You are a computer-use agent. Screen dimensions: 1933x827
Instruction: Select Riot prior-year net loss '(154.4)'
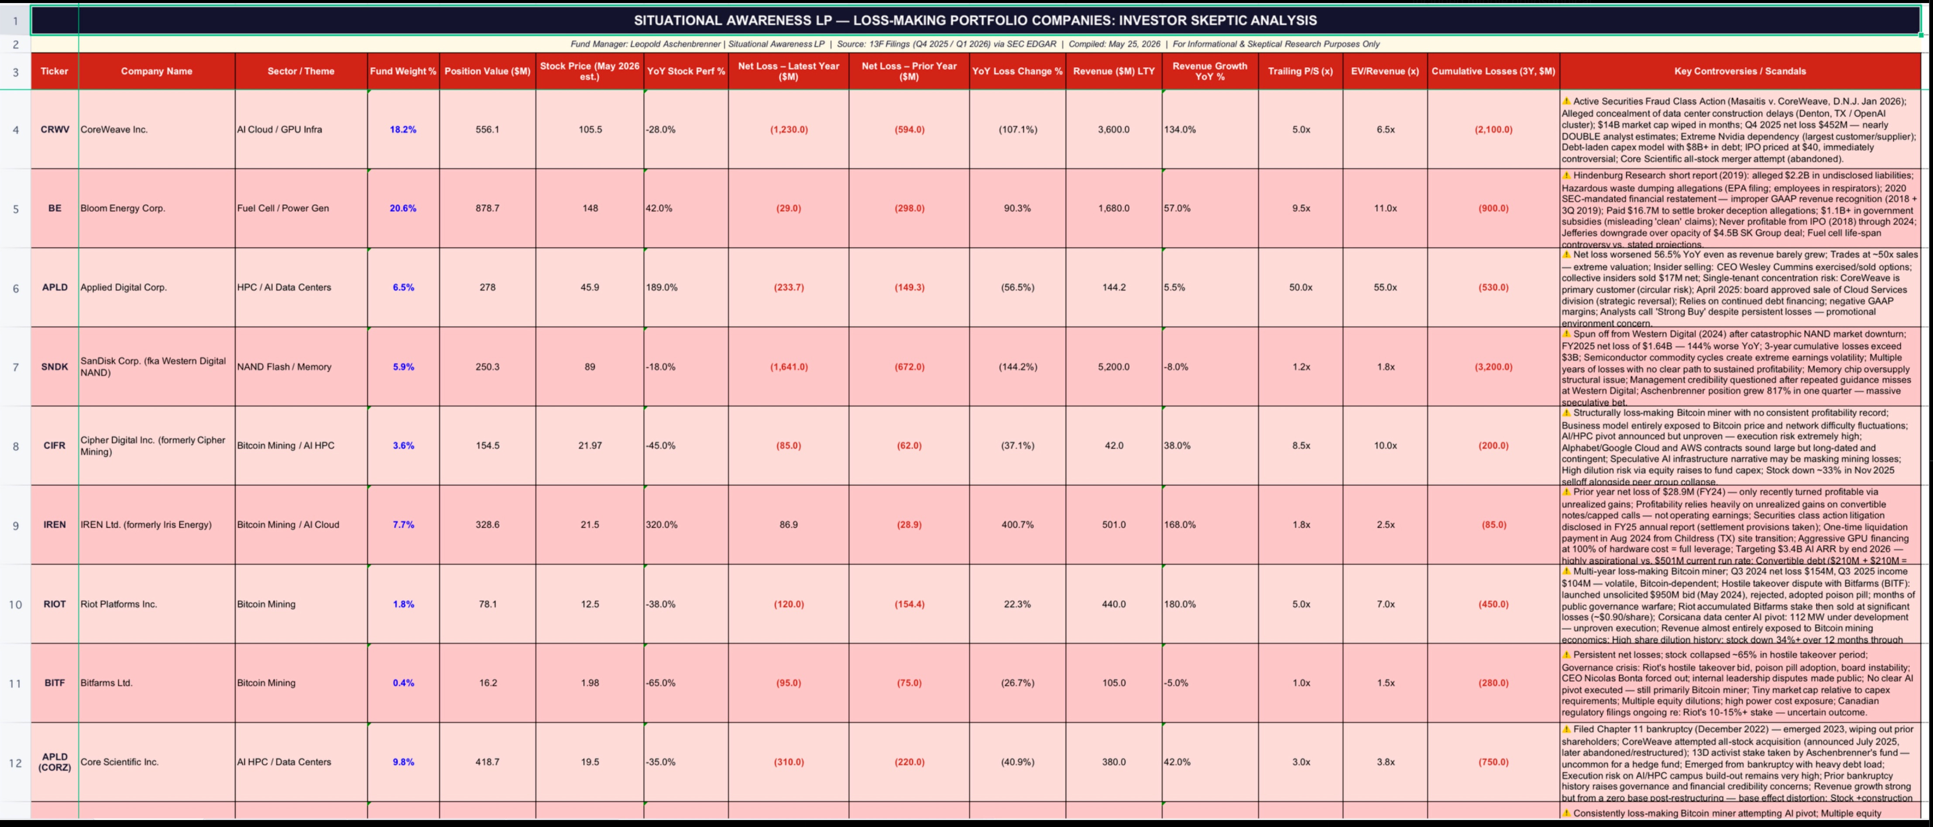(x=910, y=604)
